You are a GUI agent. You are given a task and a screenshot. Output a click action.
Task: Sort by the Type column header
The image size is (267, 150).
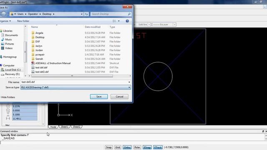(x=112, y=27)
